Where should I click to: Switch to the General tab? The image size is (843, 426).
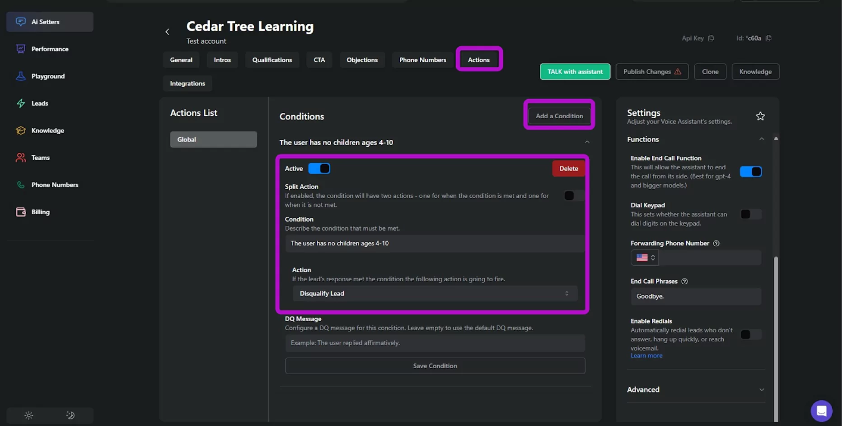[181, 60]
